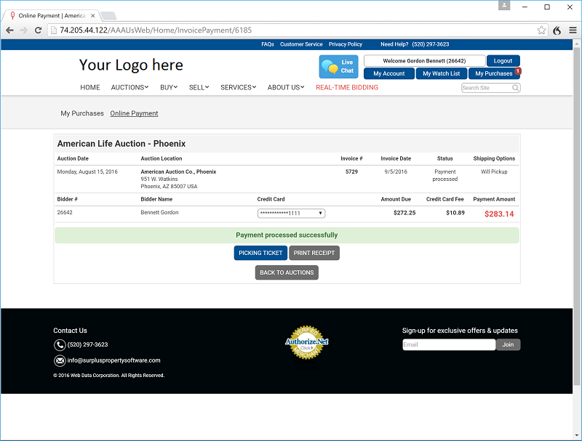Open the Customer Service link
582x441 pixels.
[301, 44]
